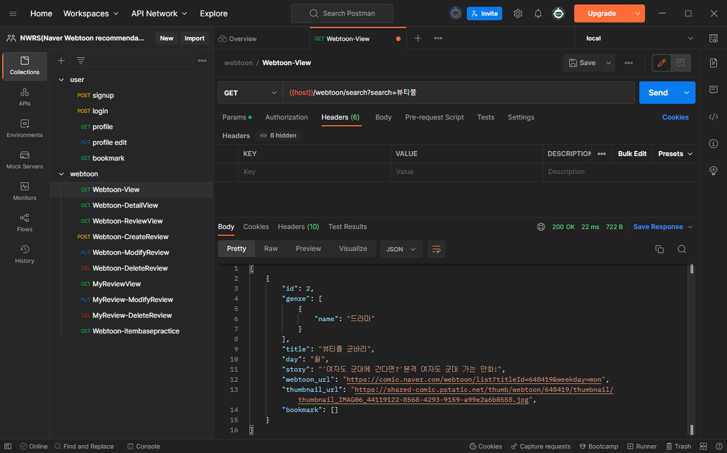
Task: Toggle line wrap icon in response
Action: [437, 249]
